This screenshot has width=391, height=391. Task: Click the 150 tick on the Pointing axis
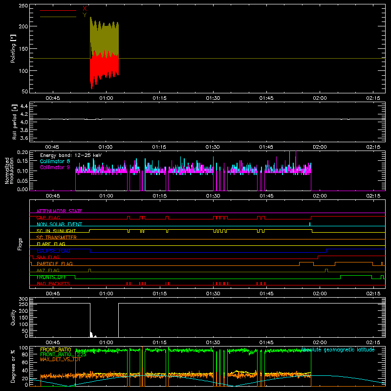23,48
